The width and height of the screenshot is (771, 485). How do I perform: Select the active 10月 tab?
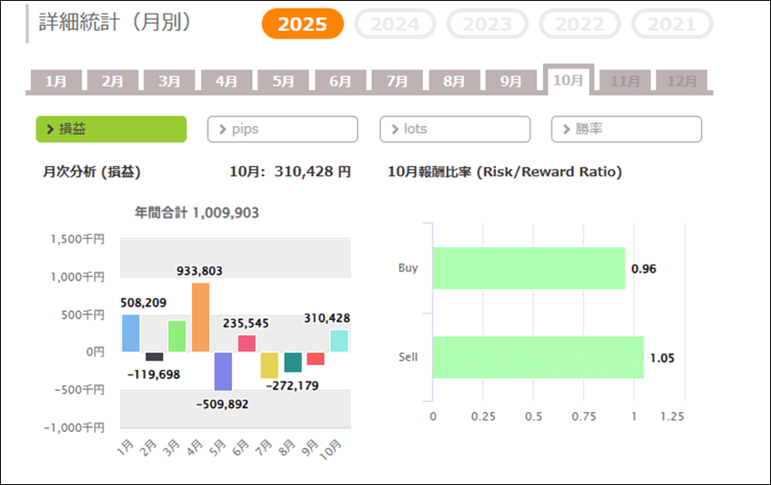click(568, 80)
